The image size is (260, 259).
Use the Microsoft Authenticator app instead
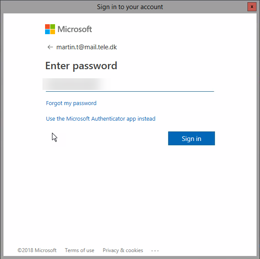click(101, 118)
